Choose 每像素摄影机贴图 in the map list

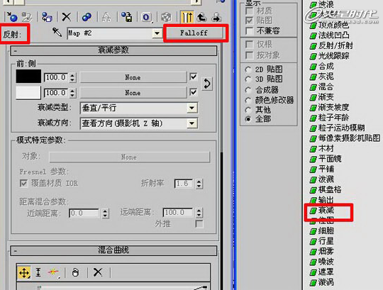(349, 138)
